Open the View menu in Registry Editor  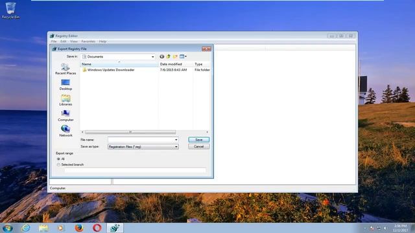[x=74, y=41]
